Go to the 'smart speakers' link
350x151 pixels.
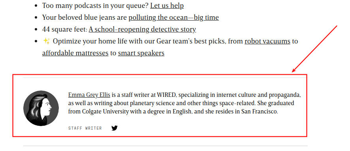pyautogui.click(x=141, y=53)
